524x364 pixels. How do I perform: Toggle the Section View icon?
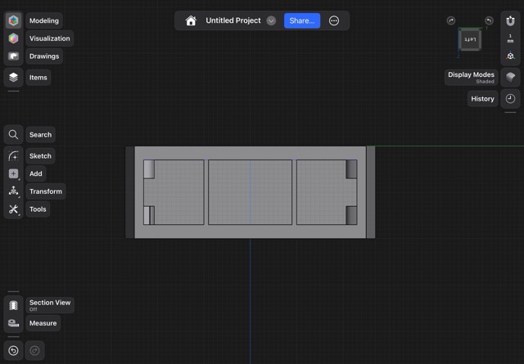[13, 305]
